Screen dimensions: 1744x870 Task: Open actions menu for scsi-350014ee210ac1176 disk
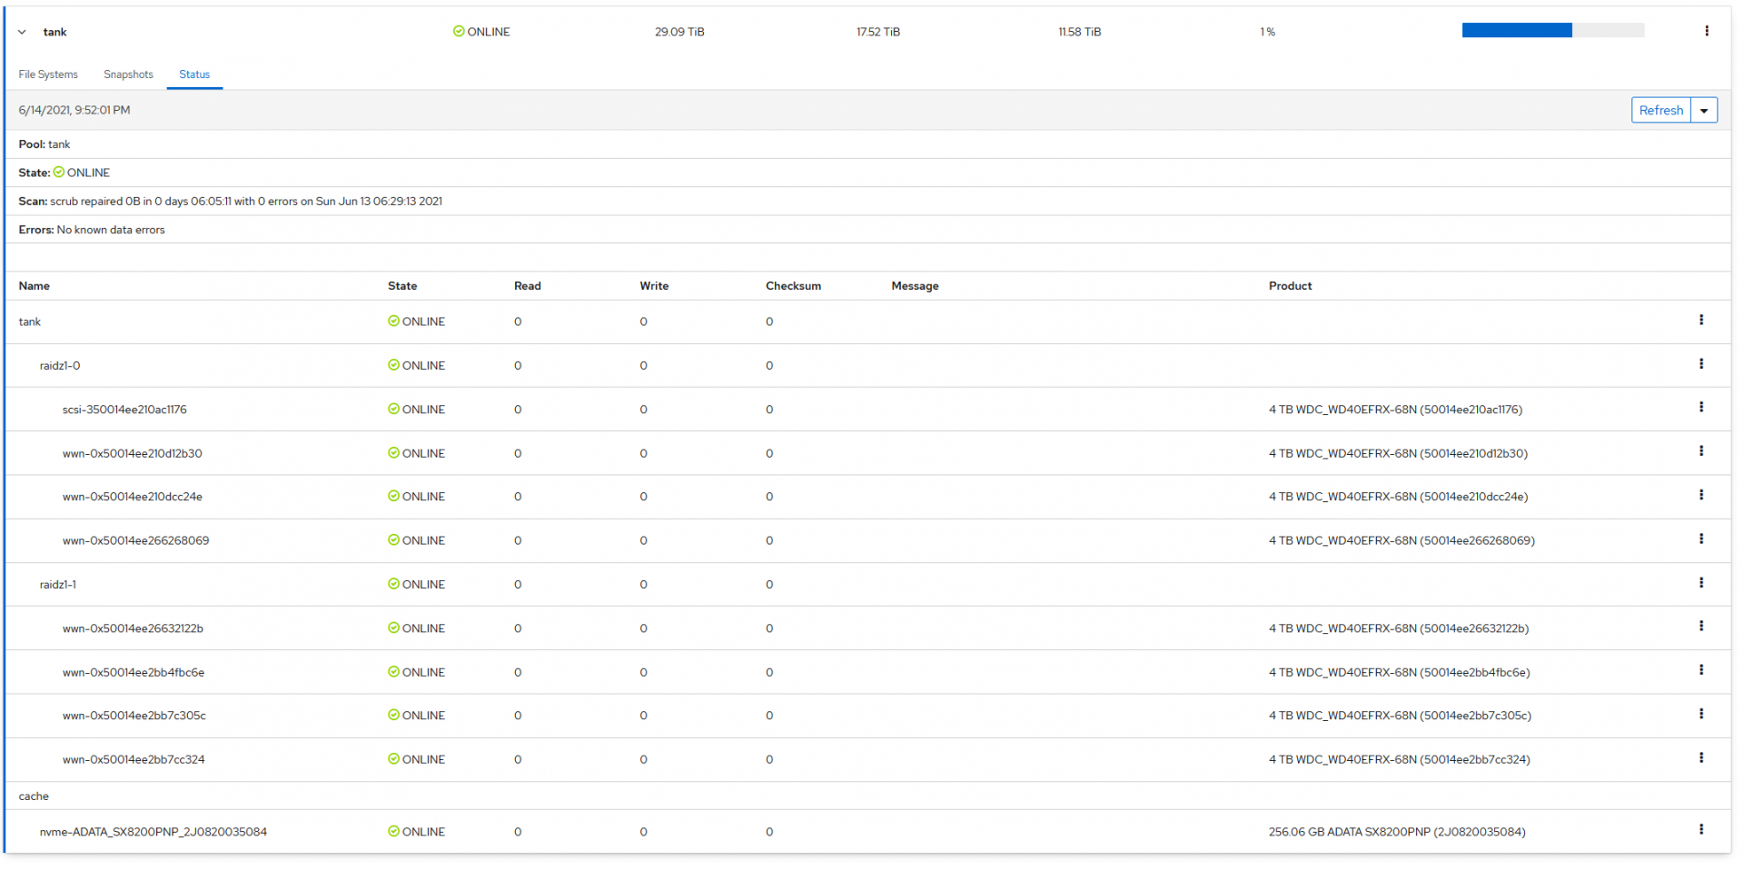1701,408
